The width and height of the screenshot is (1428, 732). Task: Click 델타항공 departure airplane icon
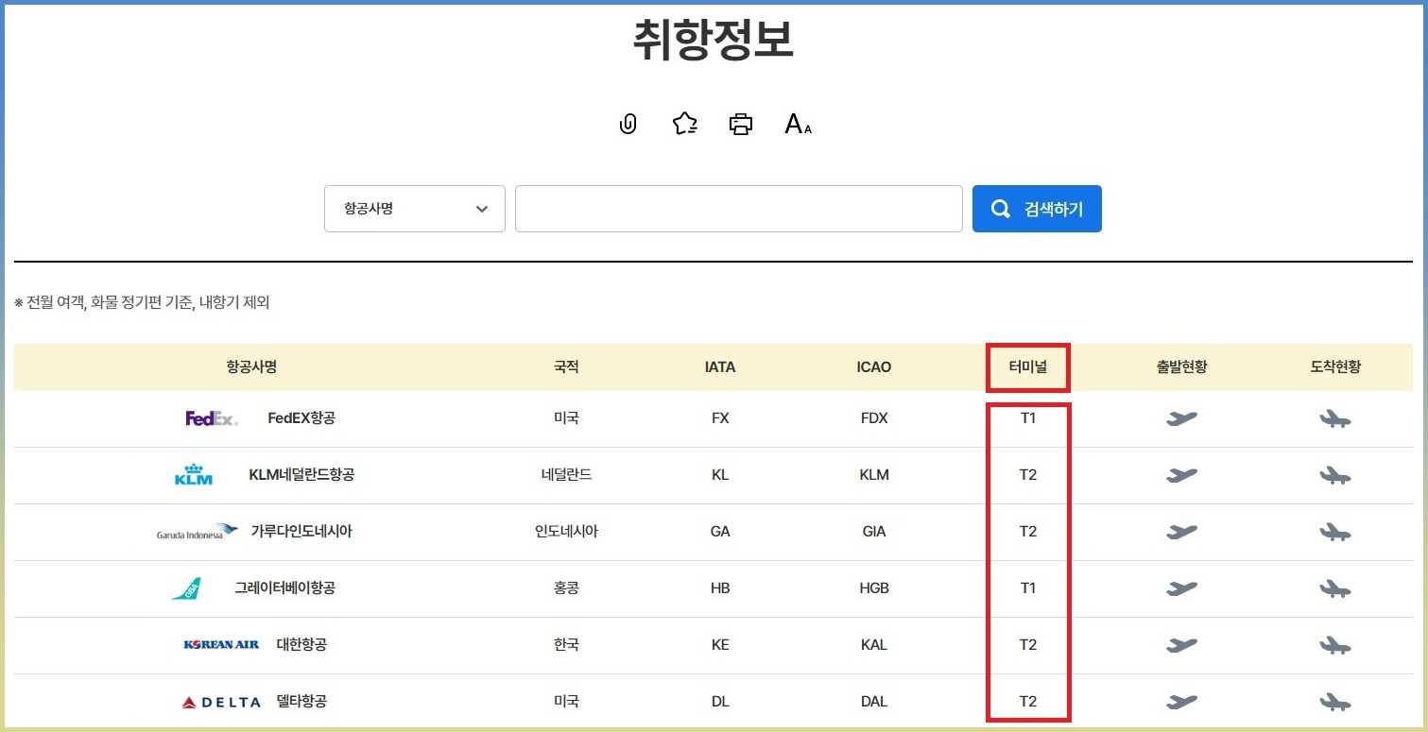[1180, 701]
